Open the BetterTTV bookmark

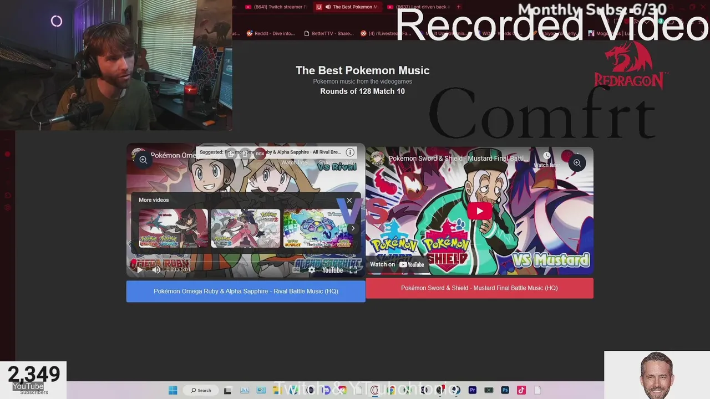329,33
